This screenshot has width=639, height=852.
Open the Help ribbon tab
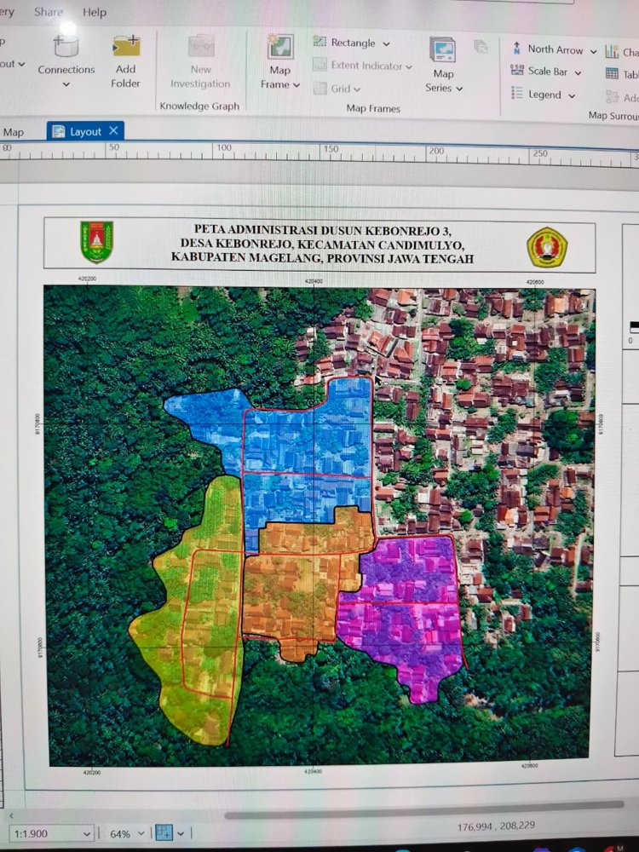click(94, 12)
